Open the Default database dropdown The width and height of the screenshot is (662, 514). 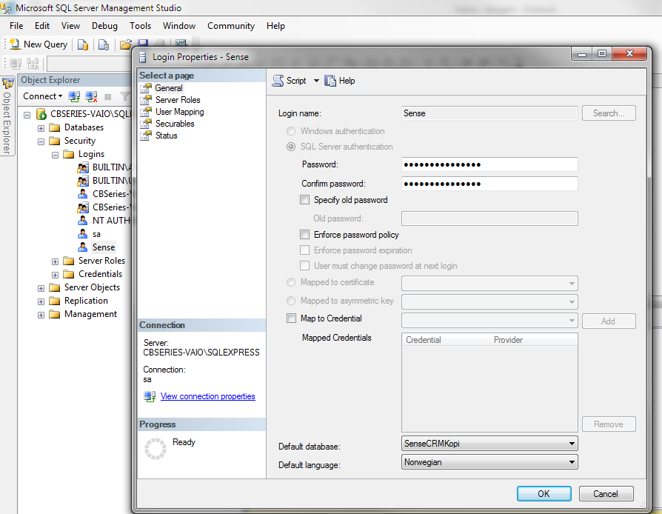[x=572, y=444]
